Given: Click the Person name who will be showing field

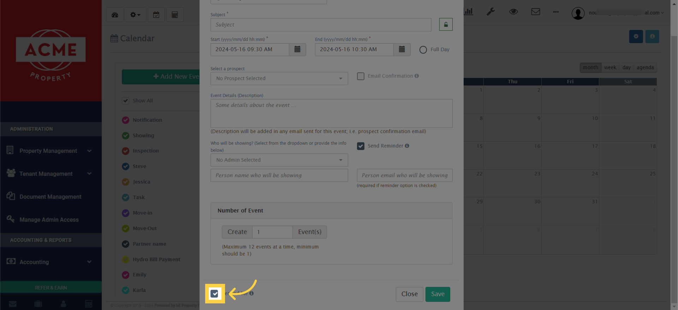Looking at the screenshot, I should click(279, 175).
